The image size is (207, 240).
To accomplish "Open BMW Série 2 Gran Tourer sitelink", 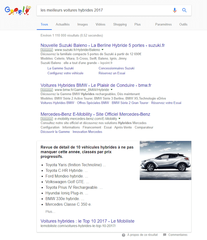I will coord(130,103).
